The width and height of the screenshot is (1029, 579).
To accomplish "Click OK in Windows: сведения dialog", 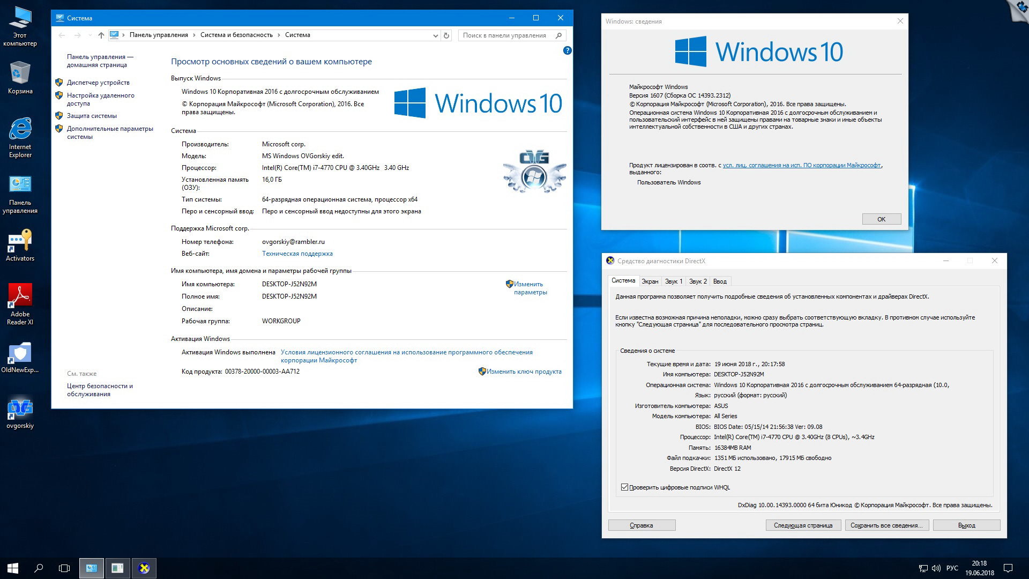I will point(882,219).
